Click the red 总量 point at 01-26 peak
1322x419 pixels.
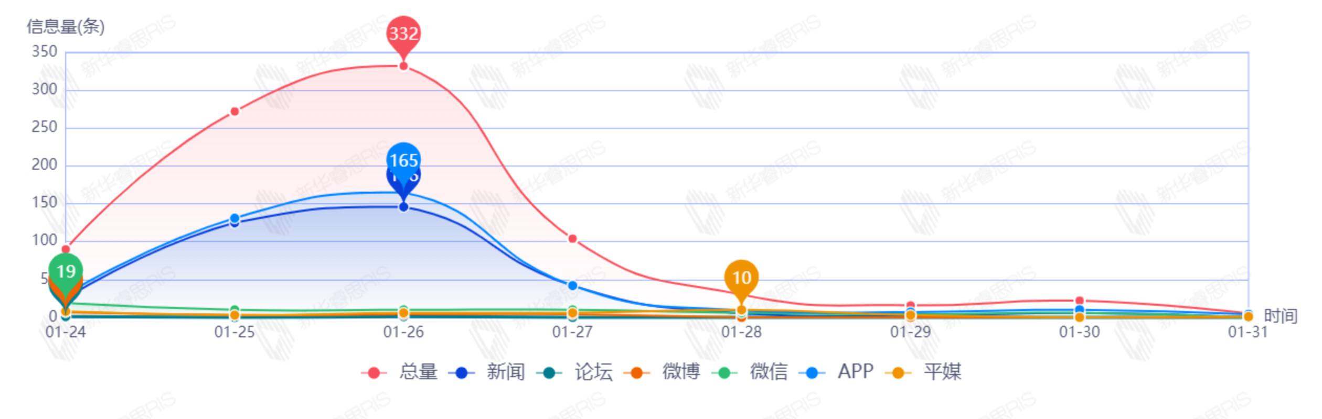click(x=403, y=66)
